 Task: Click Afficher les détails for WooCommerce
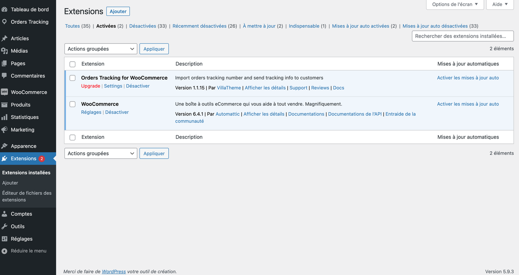[x=264, y=114]
